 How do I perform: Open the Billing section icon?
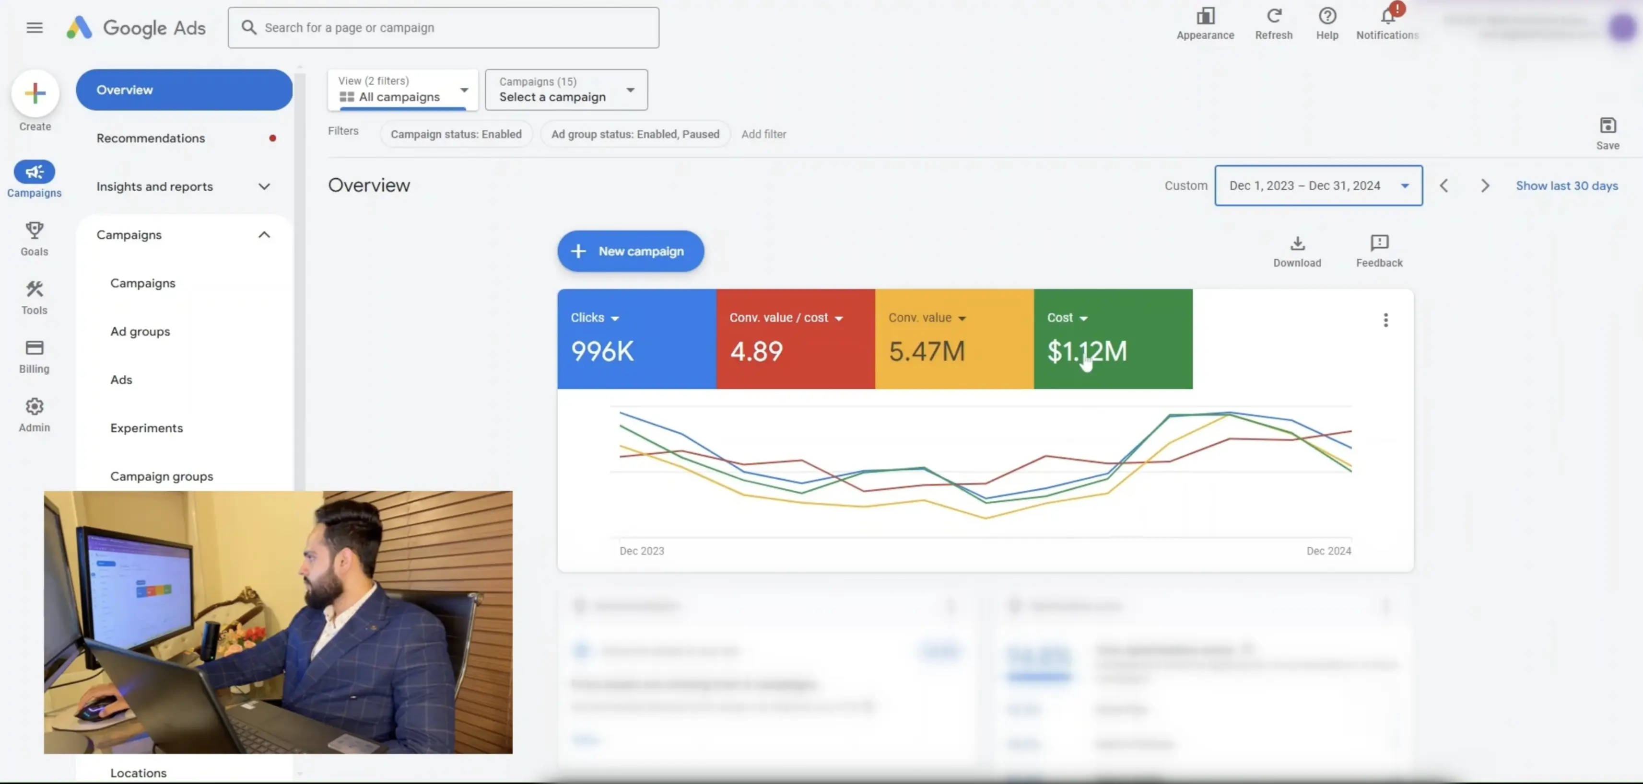34,348
